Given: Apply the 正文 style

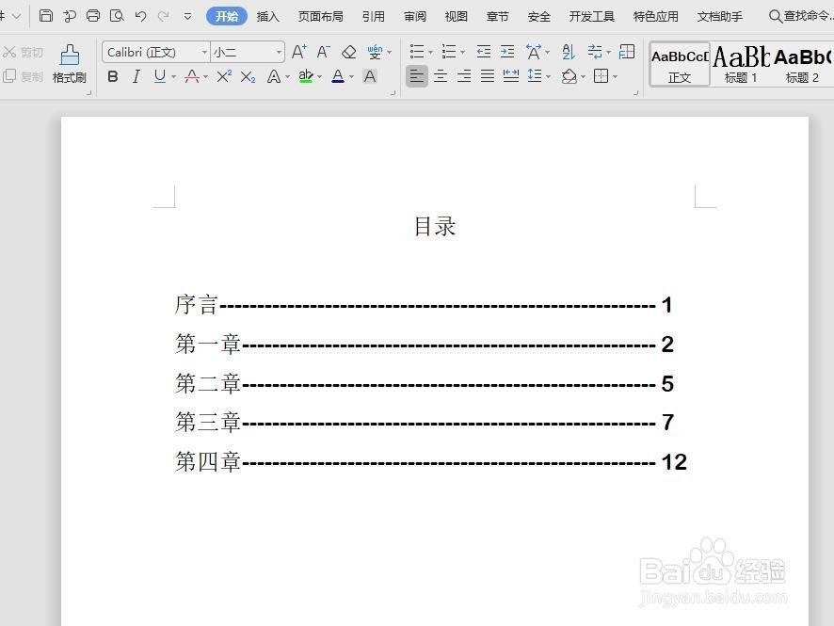Looking at the screenshot, I should coord(680,64).
